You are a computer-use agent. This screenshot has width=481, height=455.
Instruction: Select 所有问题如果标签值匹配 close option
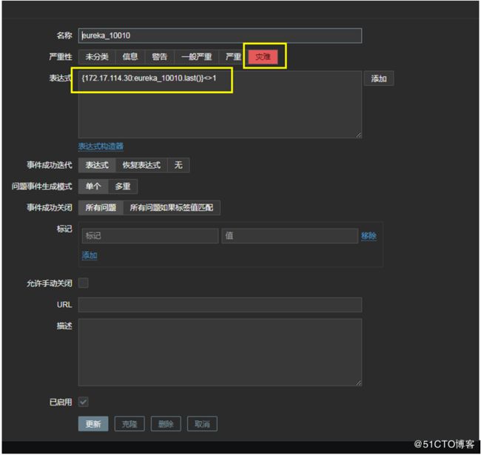(x=171, y=208)
